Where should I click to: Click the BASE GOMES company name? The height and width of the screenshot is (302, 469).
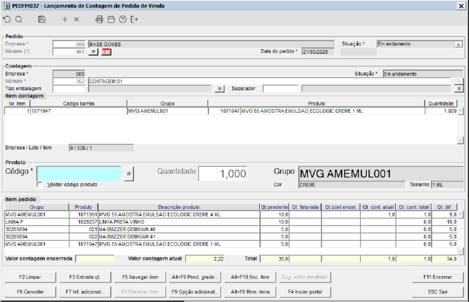[x=211, y=44]
